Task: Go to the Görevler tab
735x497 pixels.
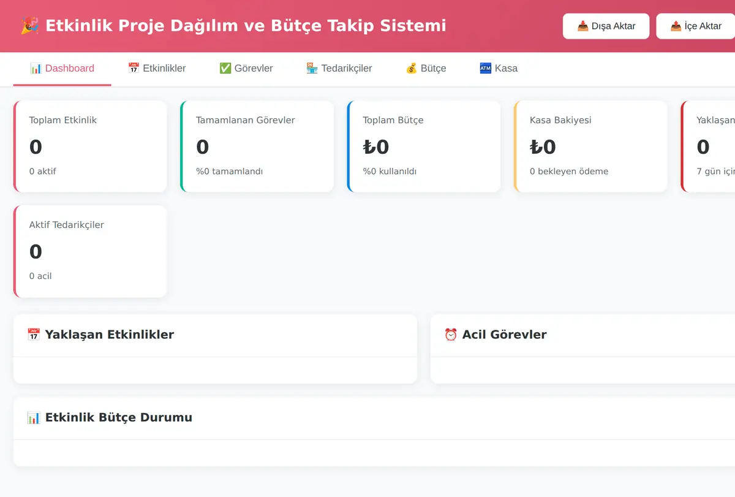Action: 246,69
